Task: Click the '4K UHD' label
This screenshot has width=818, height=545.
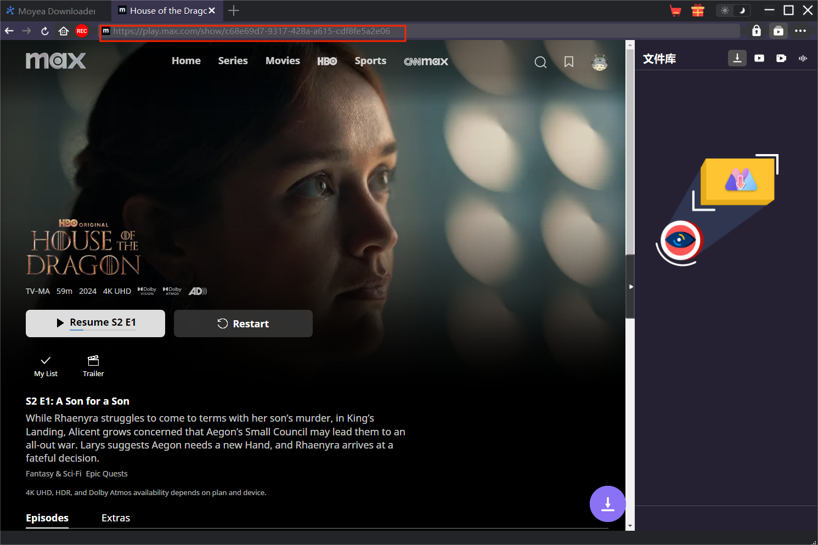Action: (117, 291)
